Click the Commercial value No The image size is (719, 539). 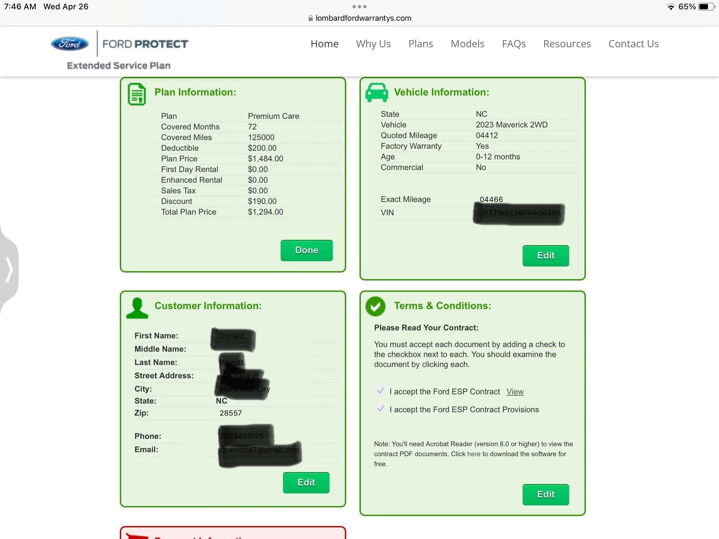481,167
